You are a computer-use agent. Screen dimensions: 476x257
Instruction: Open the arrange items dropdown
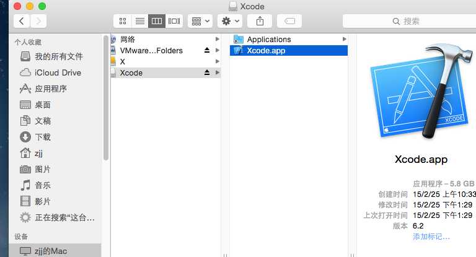200,21
